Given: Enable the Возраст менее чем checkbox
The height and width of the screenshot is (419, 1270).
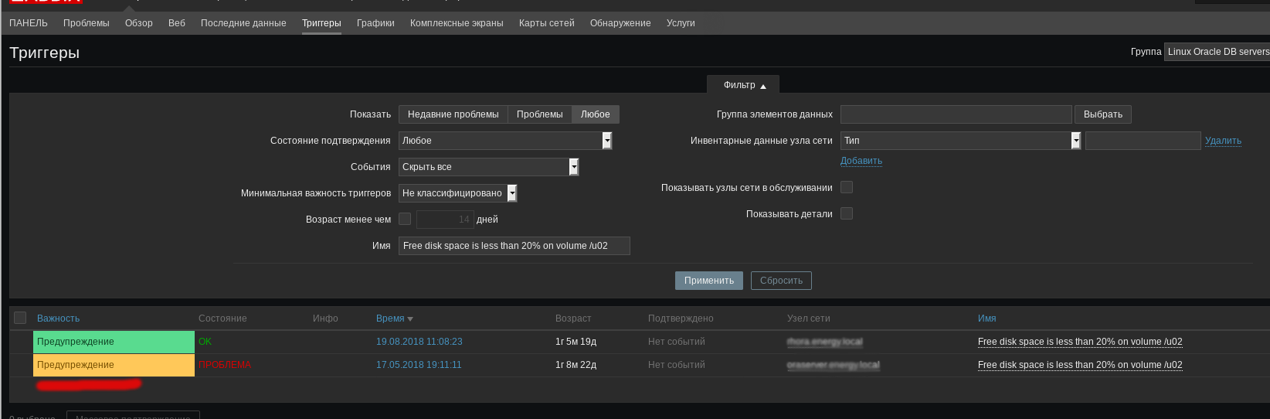Looking at the screenshot, I should coord(405,220).
